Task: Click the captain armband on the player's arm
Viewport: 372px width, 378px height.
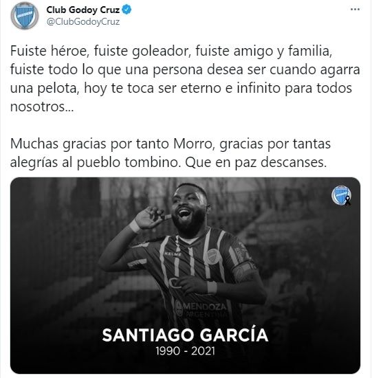Action: [x=243, y=271]
